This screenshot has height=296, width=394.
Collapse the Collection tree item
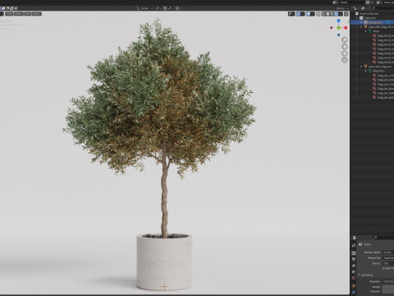point(357,18)
